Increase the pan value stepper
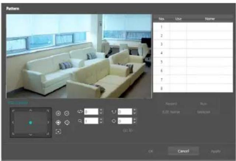The width and height of the screenshot is (236, 161). tap(101, 110)
